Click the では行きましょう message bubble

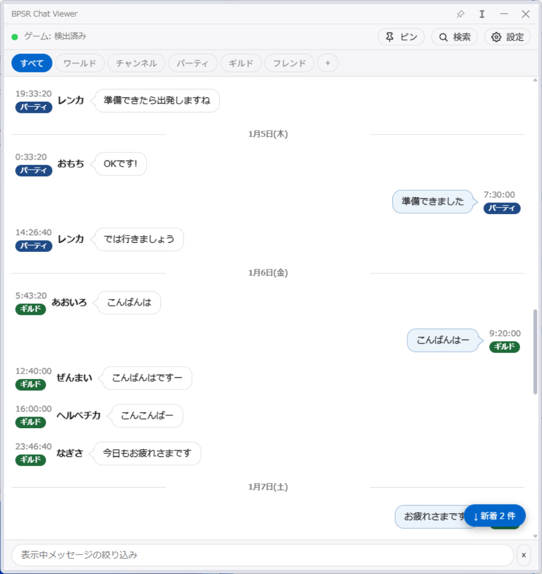(139, 239)
